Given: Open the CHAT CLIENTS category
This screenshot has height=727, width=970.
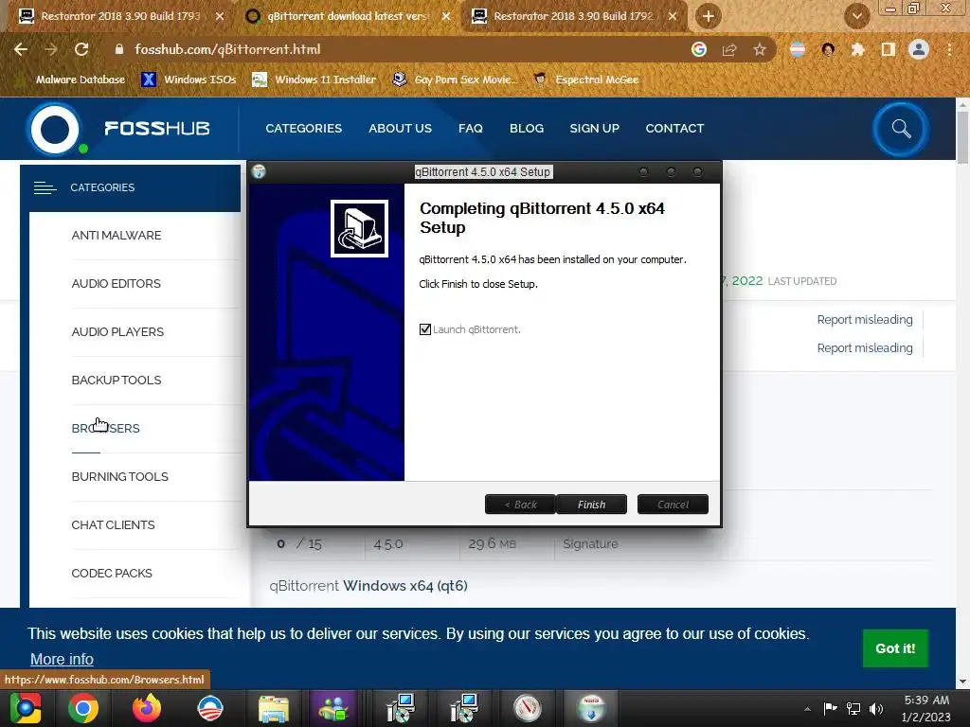Looking at the screenshot, I should pos(114,524).
